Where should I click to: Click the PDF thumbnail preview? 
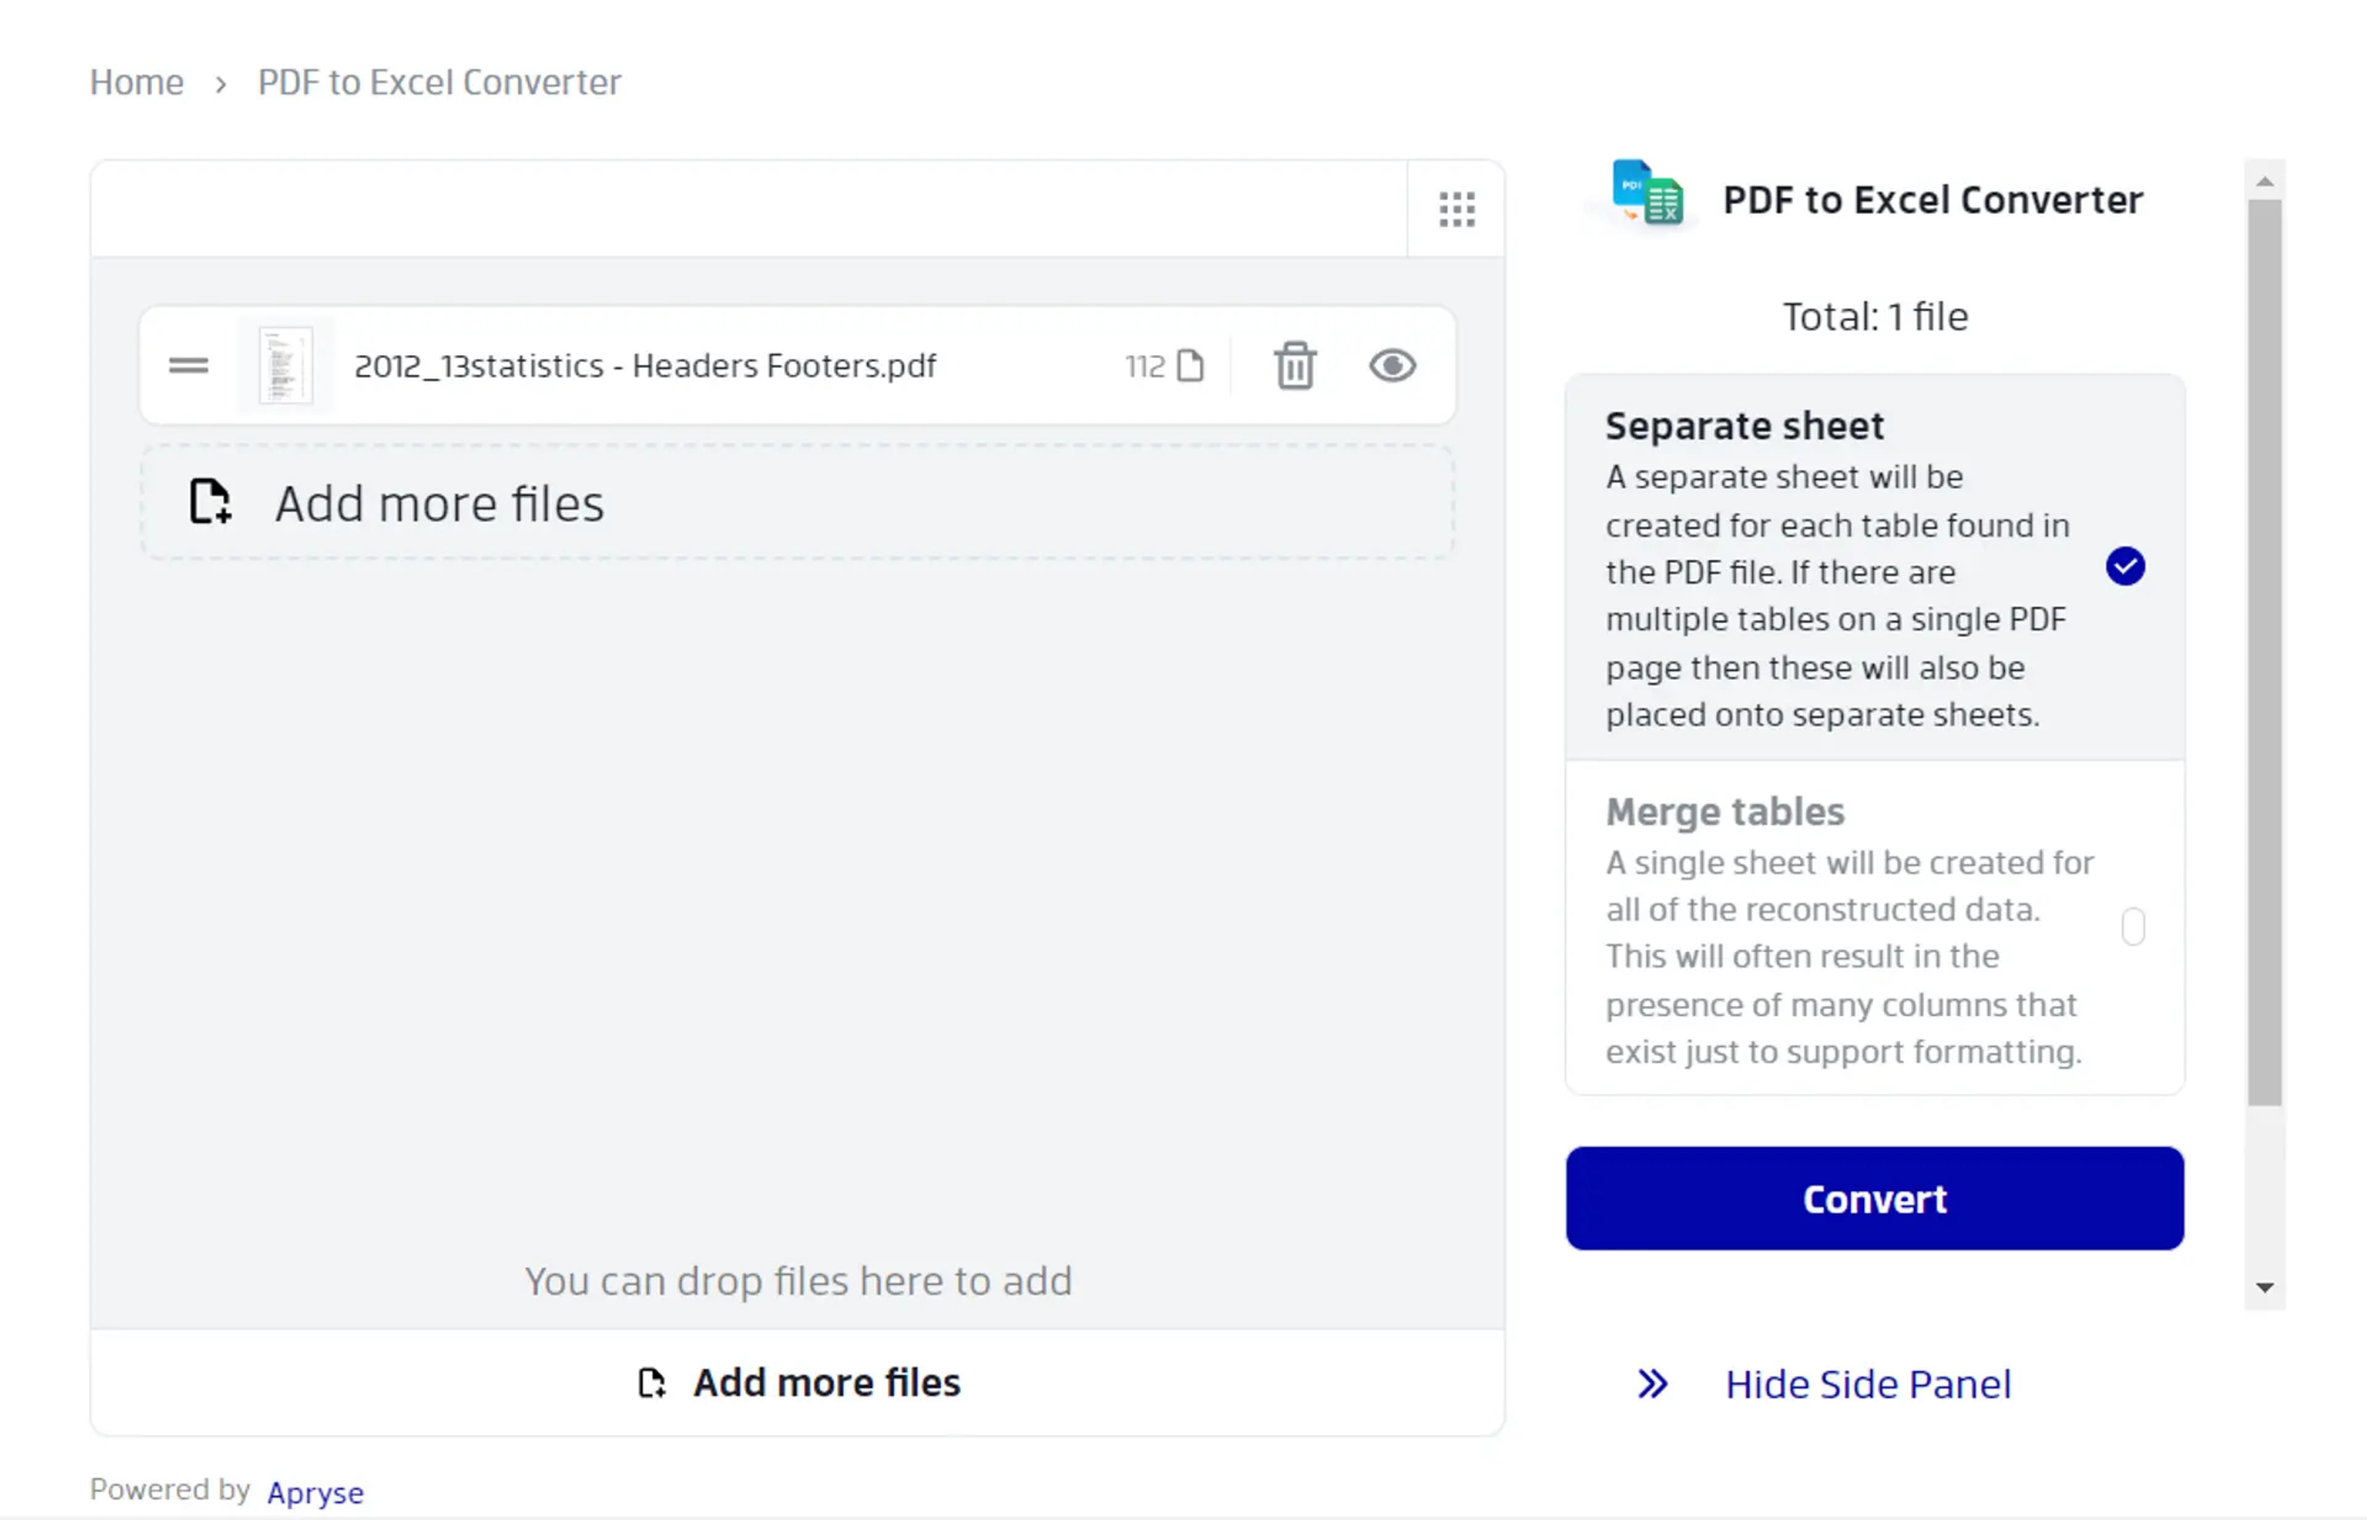pyautogui.click(x=285, y=366)
